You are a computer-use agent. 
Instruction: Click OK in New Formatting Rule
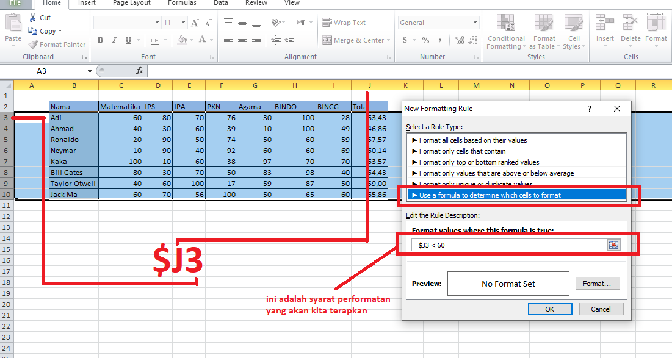point(550,309)
